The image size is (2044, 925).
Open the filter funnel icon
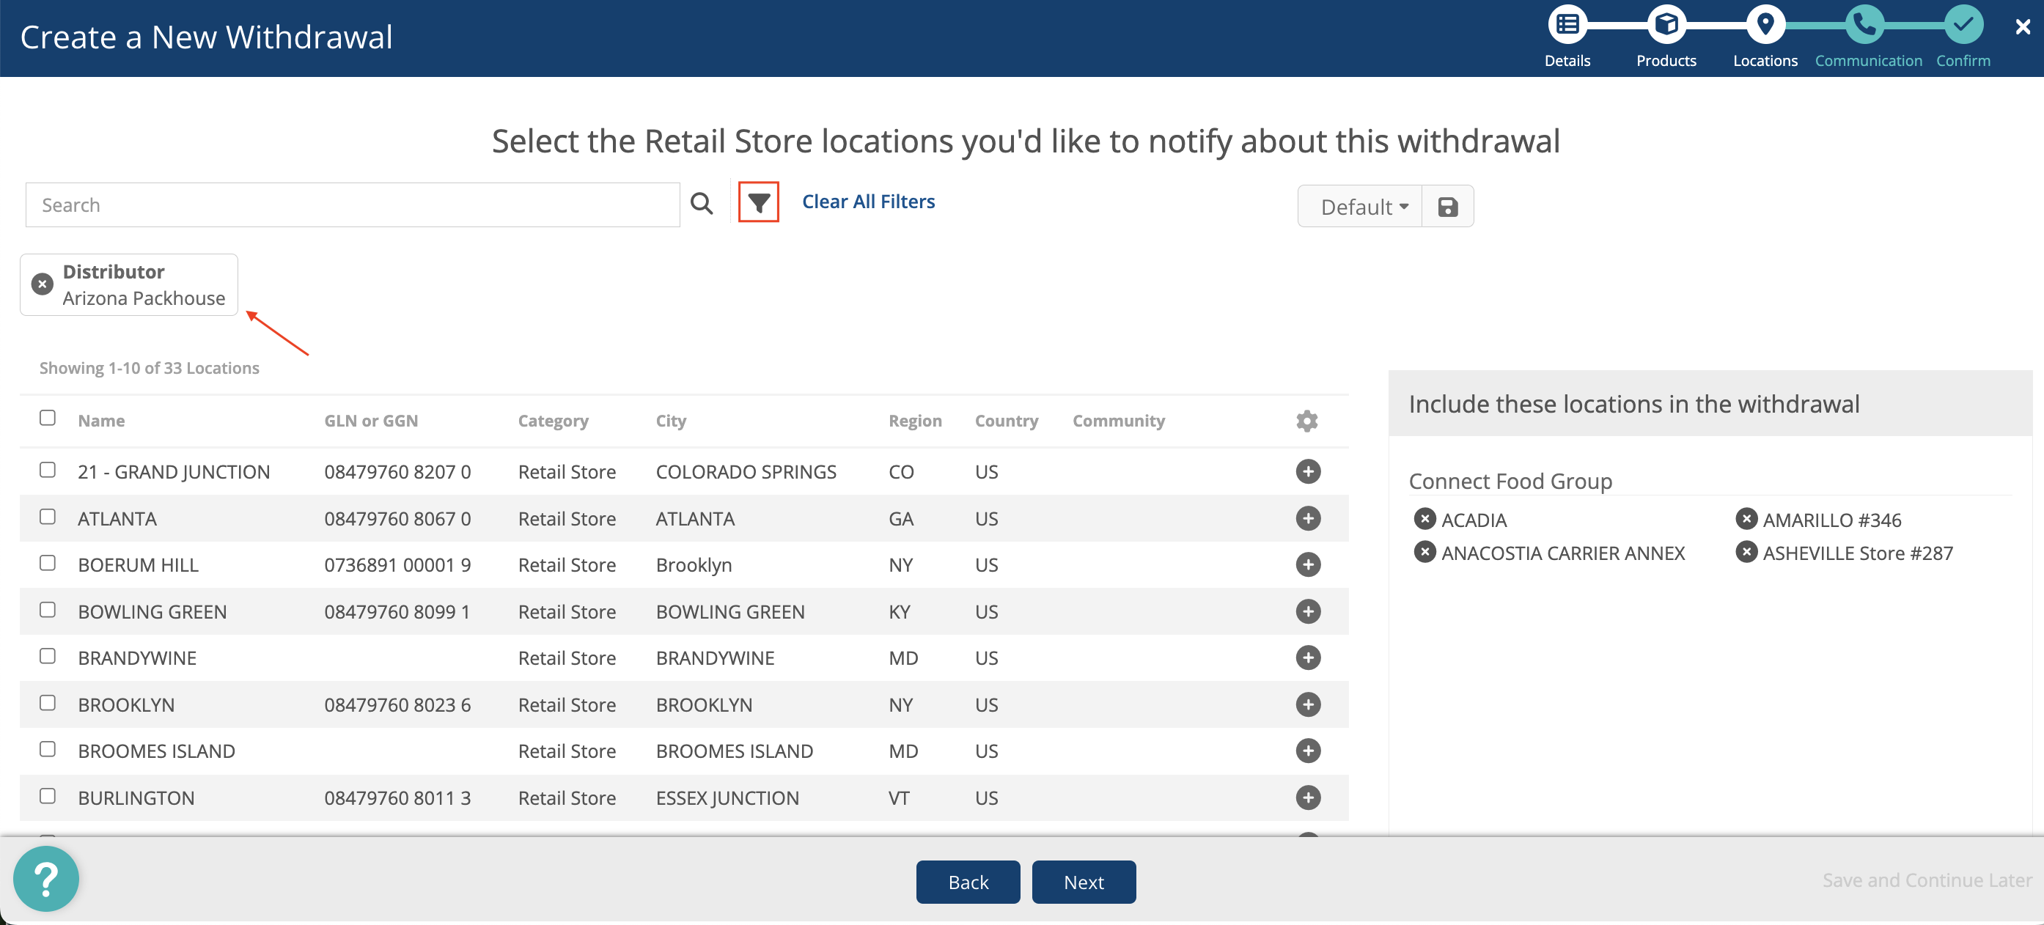pos(758,203)
